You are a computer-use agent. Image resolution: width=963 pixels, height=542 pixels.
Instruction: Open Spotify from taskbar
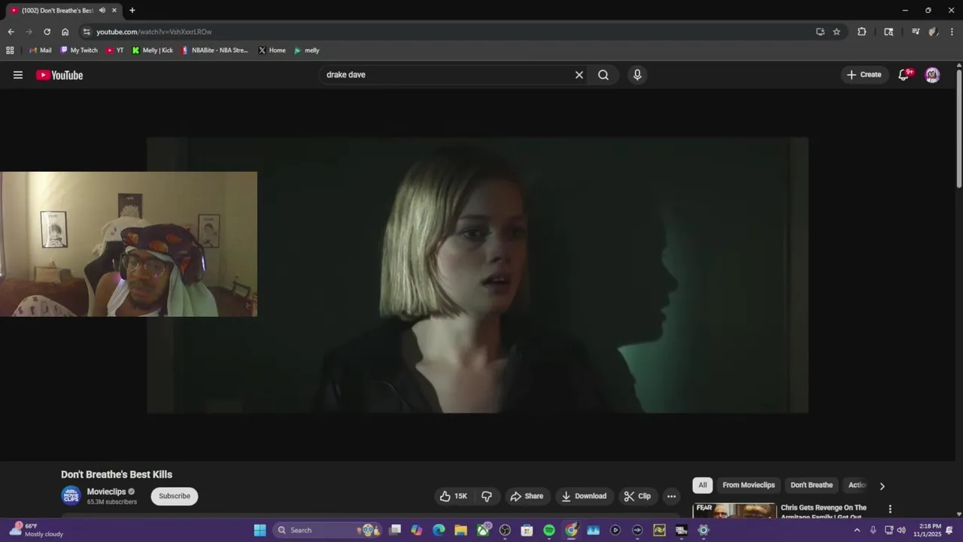[549, 530]
